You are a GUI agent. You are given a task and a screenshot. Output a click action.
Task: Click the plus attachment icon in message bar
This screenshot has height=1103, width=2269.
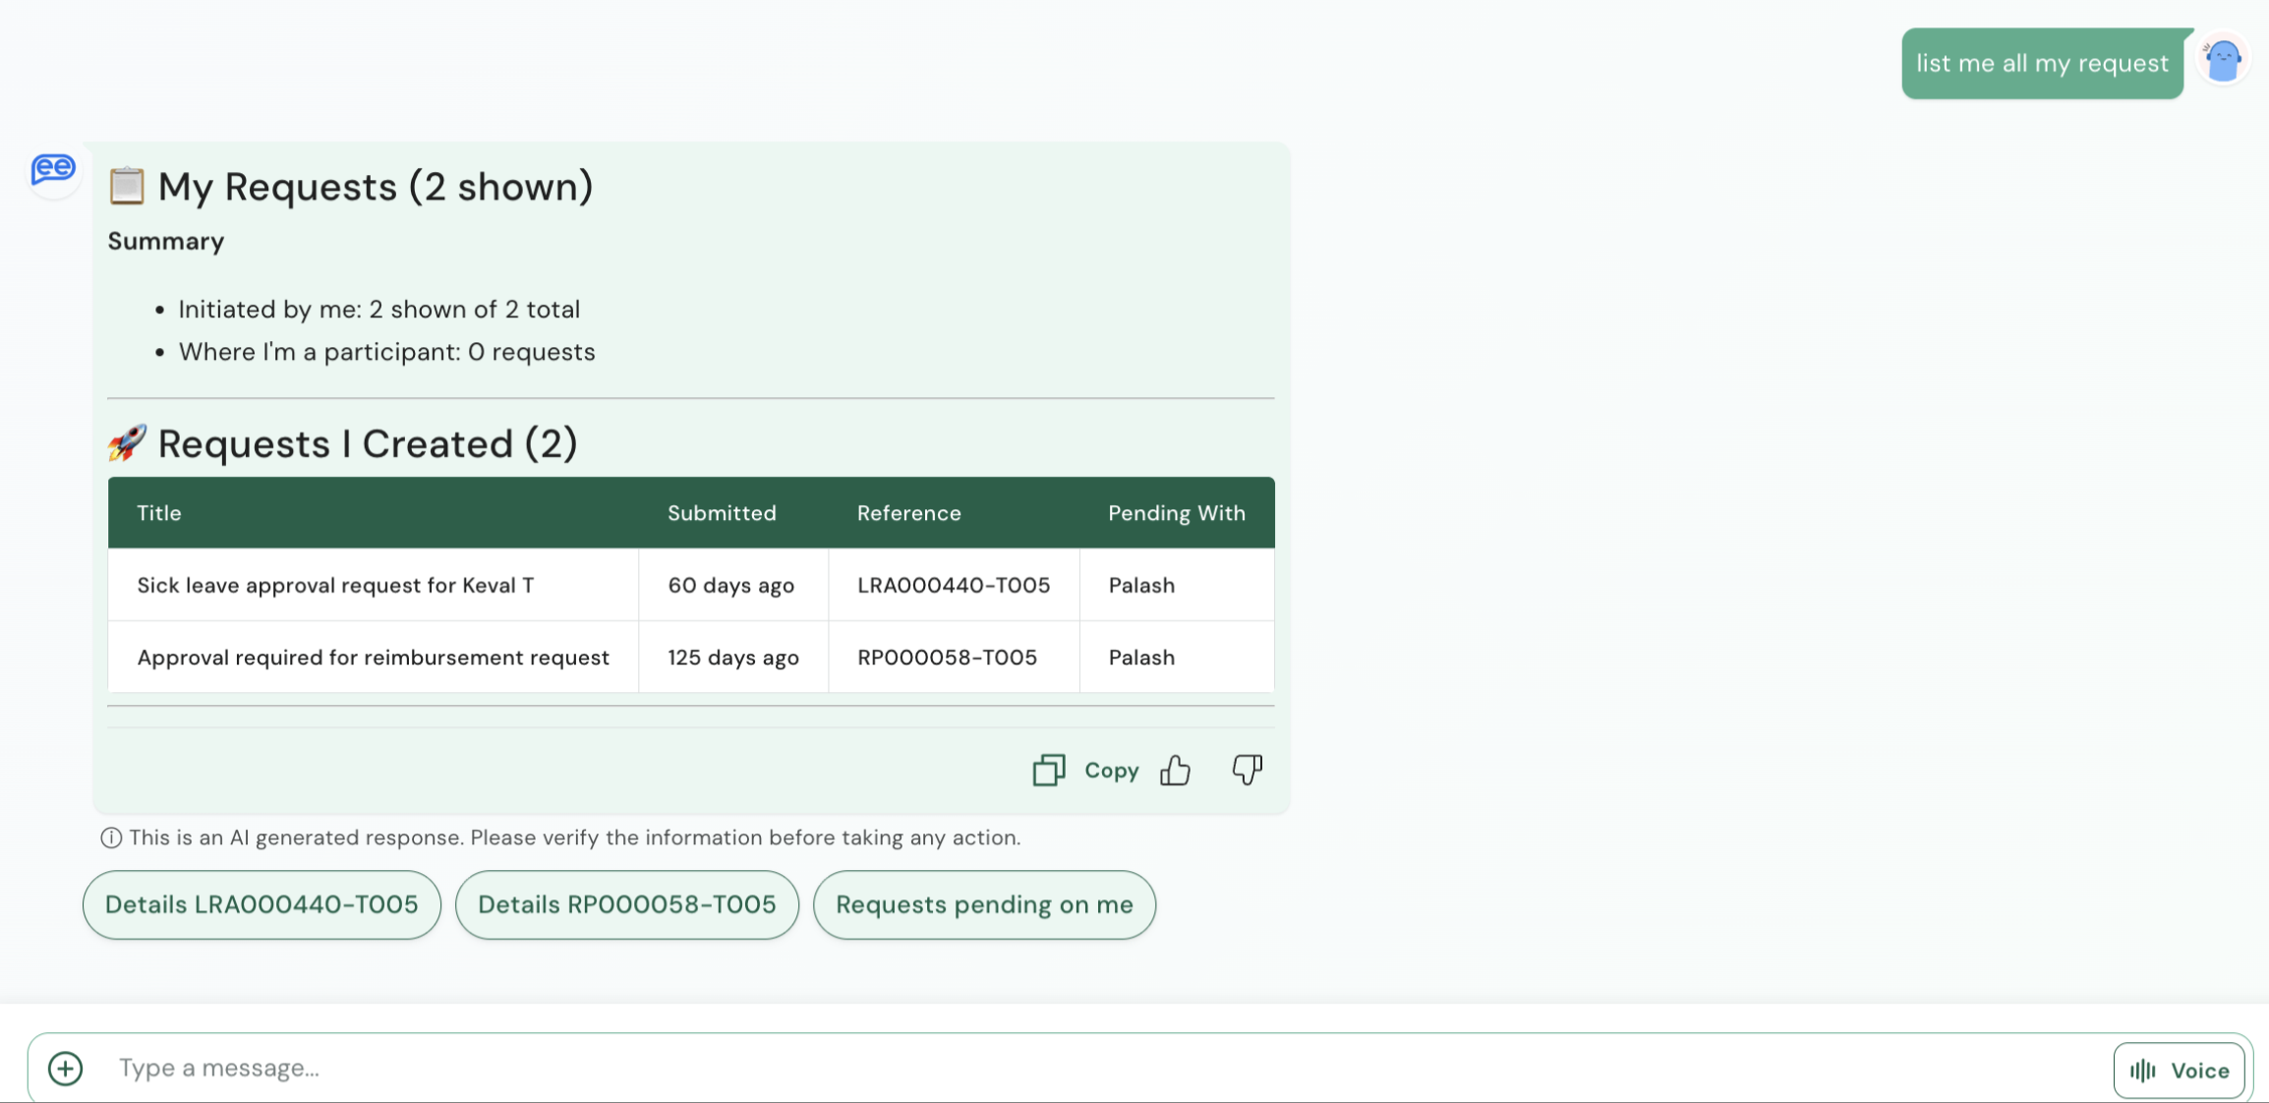click(66, 1069)
